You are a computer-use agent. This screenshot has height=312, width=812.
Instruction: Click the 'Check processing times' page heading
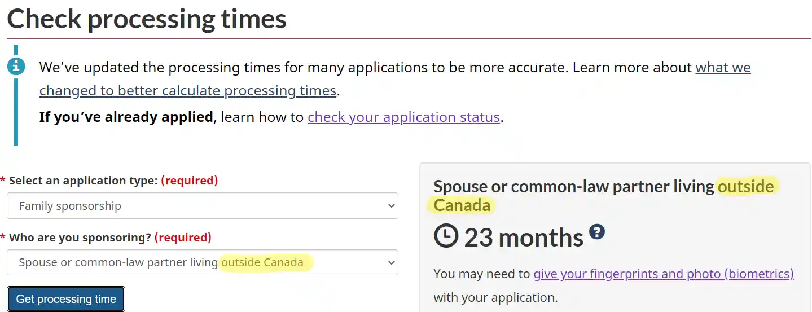click(147, 19)
